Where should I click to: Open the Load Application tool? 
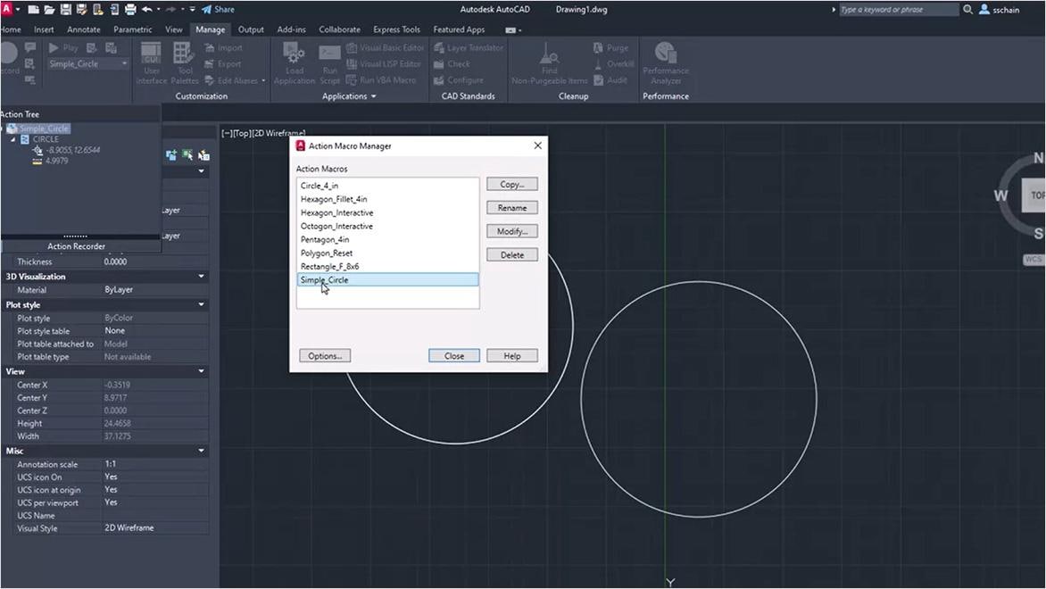(x=294, y=64)
